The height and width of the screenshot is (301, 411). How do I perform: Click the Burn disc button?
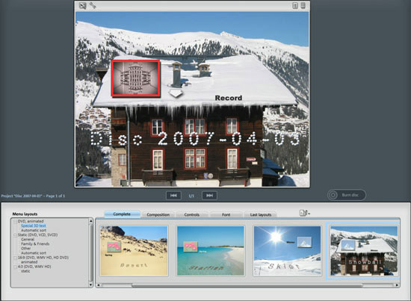pos(347,195)
